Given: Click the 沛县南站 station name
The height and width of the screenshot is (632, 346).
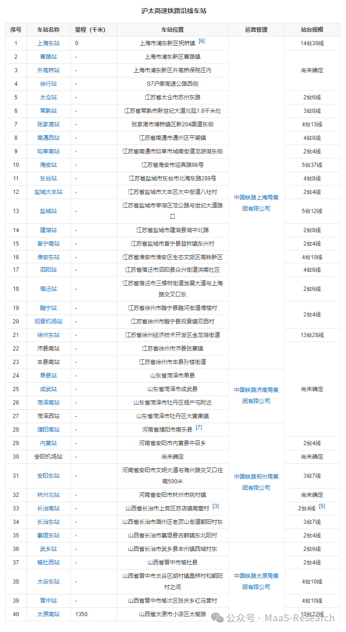Looking at the screenshot, I should tap(48, 349).
